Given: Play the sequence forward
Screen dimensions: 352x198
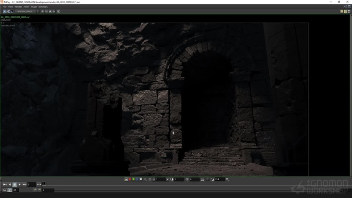Looking at the screenshot, I should pyautogui.click(x=19, y=185).
